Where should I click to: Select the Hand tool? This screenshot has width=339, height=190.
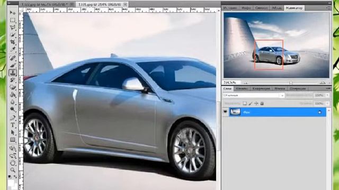pyautogui.click(x=13, y=163)
